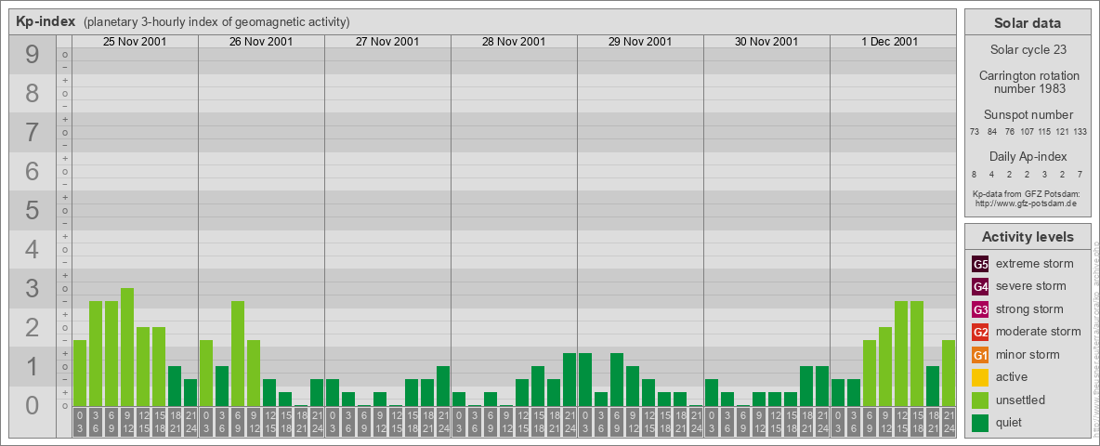Click the Ap-index value 7
1100x446 pixels.
(x=1080, y=174)
